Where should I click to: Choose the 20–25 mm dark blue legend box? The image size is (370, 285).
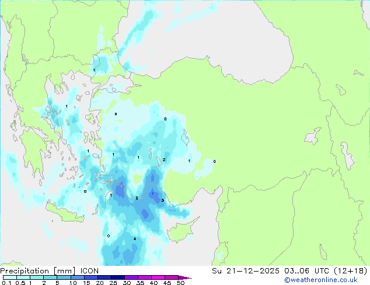104,277
